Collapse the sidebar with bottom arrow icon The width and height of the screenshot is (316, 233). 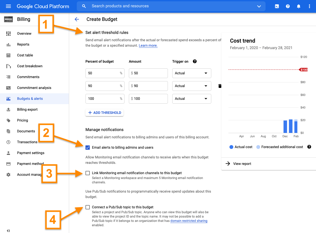pyautogui.click(x=8, y=231)
